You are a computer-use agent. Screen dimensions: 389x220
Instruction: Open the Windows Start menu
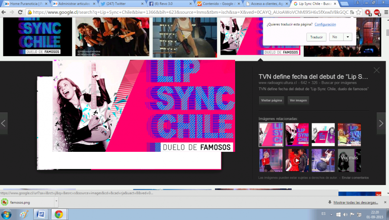[6, 214]
